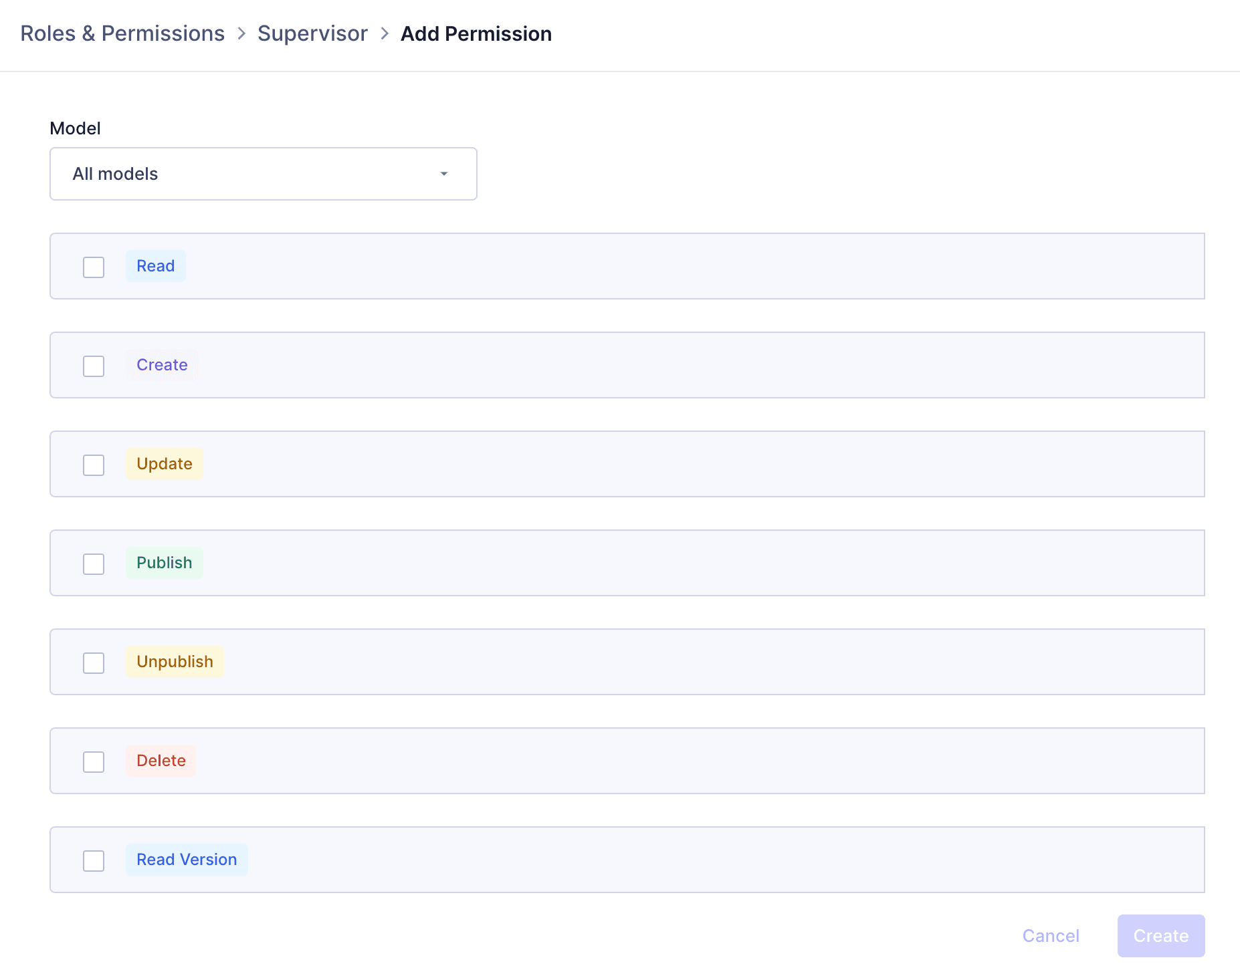Expand the Model selection list
The width and height of the screenshot is (1240, 976).
click(263, 174)
